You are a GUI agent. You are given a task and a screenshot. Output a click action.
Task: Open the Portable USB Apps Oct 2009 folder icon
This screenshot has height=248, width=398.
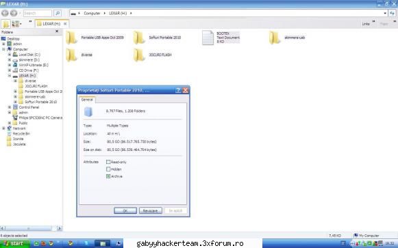pyautogui.click(x=71, y=38)
